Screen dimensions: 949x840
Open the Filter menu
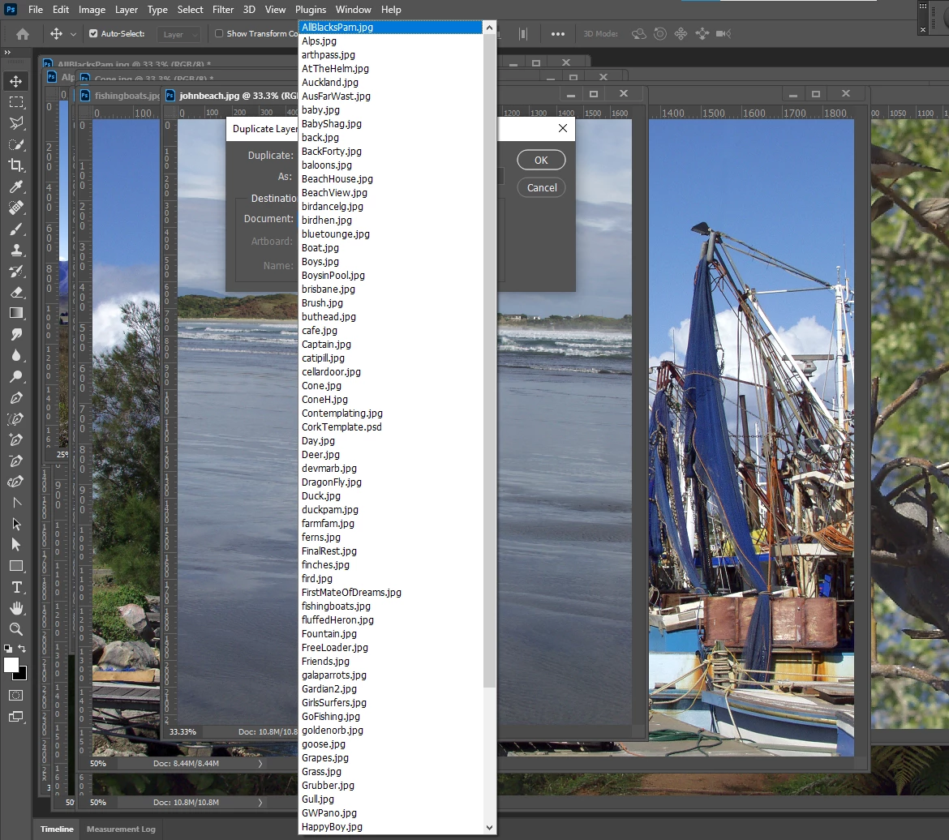click(x=223, y=10)
